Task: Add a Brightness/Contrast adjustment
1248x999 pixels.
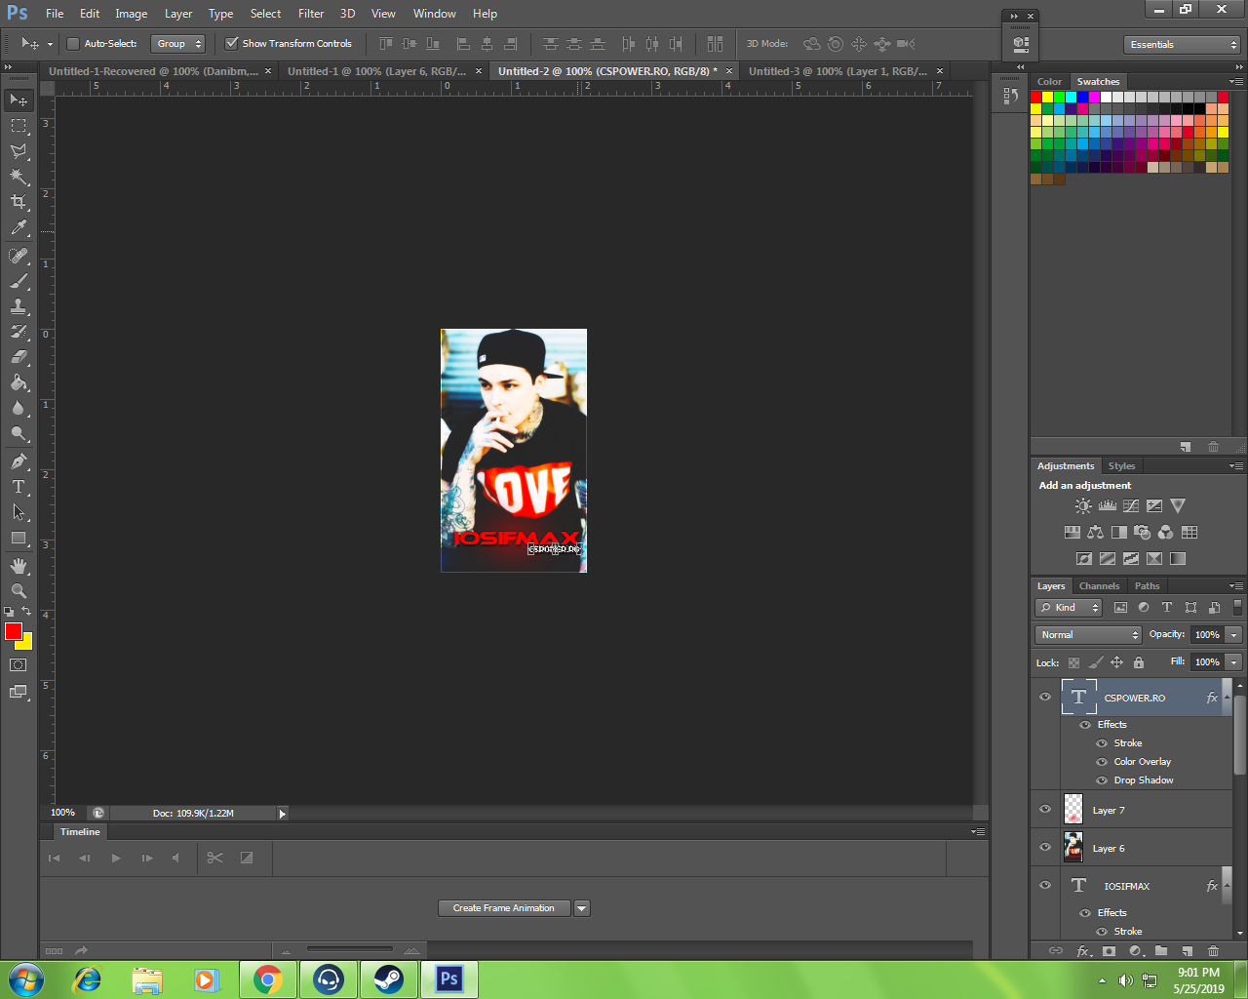Action: click(1083, 505)
